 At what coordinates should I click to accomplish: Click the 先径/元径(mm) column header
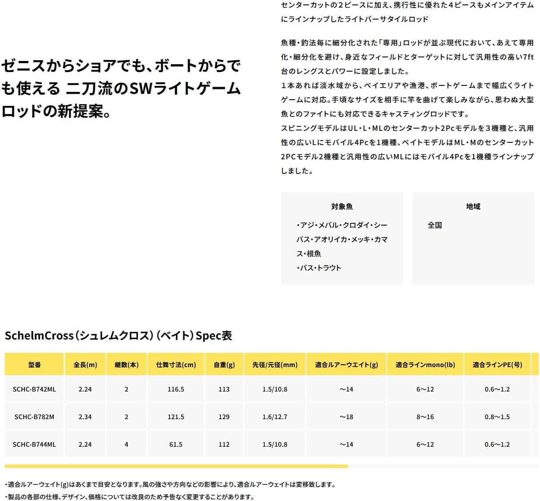[275, 364]
